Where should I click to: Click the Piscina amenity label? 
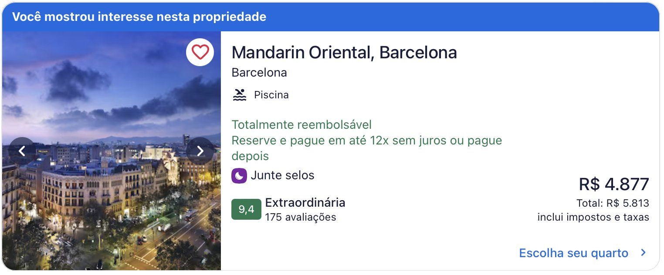(x=271, y=95)
